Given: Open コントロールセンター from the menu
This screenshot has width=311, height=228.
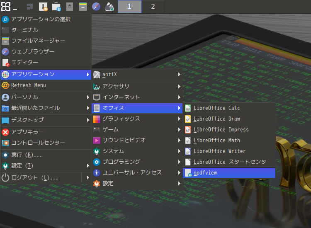Looking at the screenshot, I should pyautogui.click(x=46, y=143).
